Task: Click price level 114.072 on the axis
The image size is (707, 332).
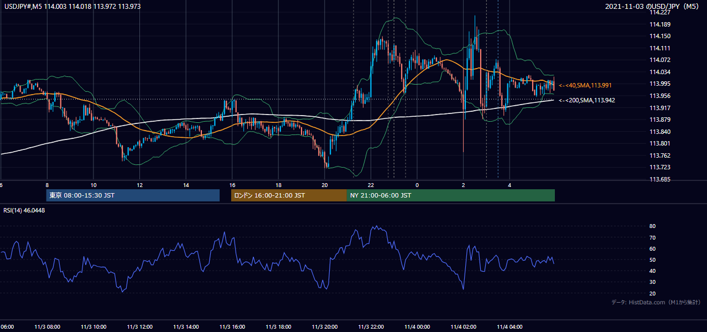Action: coord(661,60)
